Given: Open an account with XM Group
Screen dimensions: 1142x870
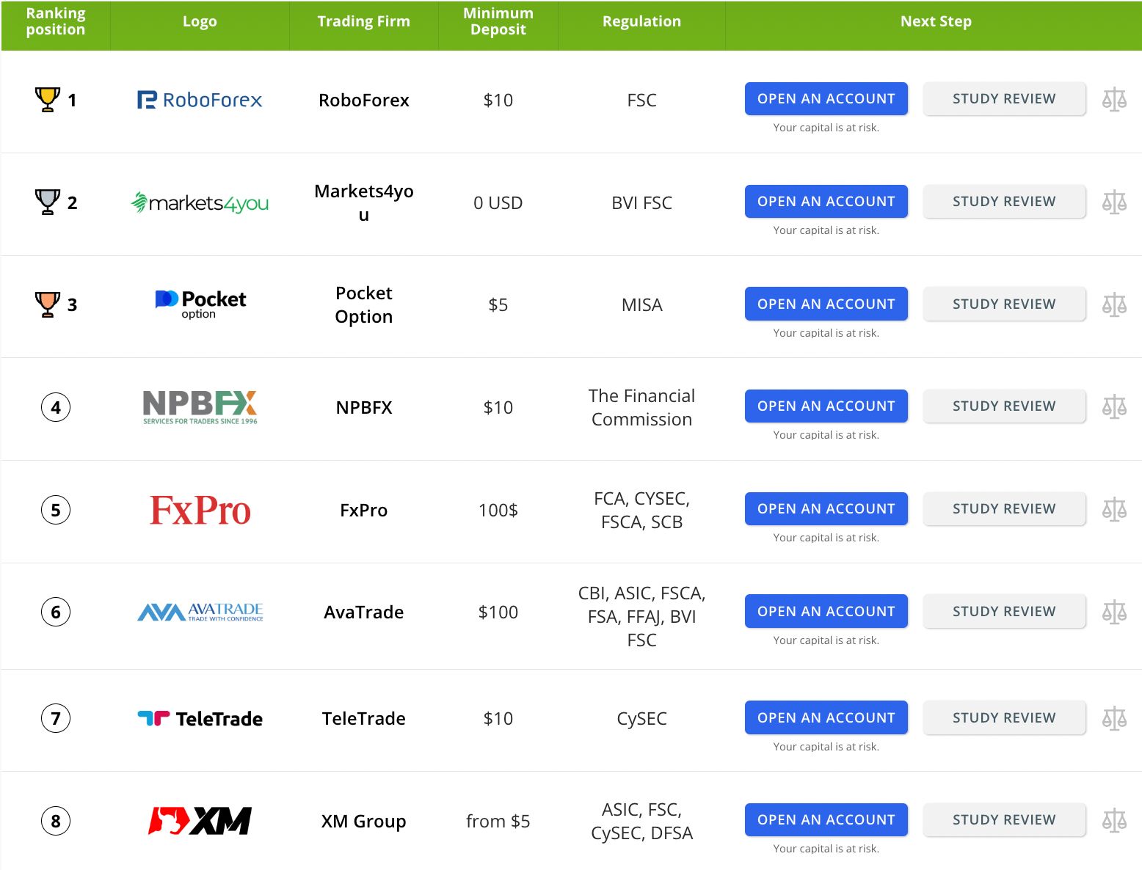Looking at the screenshot, I should pyautogui.click(x=826, y=820).
